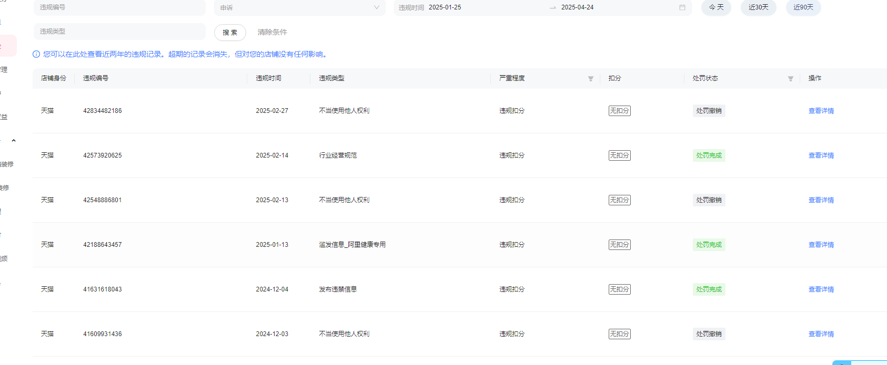Image resolution: width=887 pixels, height=365 pixels.
Task: Choose the 近90天 date range shortcut
Action: [x=803, y=7]
